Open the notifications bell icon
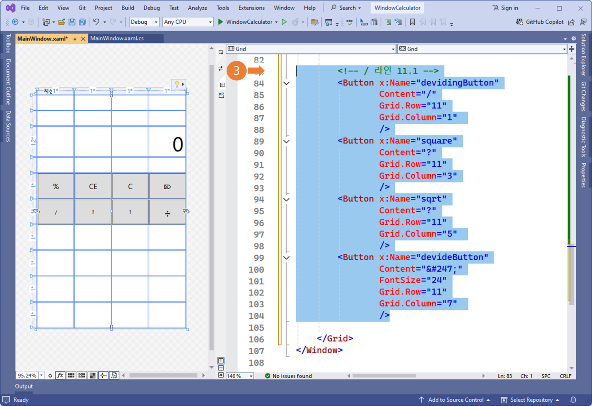 pos(573,400)
